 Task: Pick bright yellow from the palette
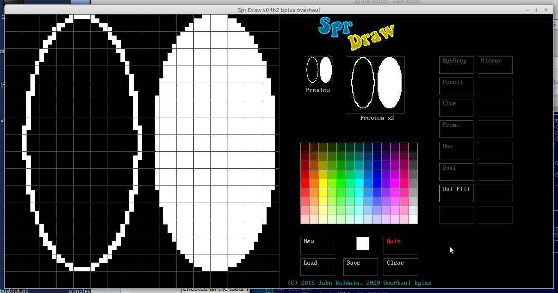pyautogui.click(x=323, y=183)
